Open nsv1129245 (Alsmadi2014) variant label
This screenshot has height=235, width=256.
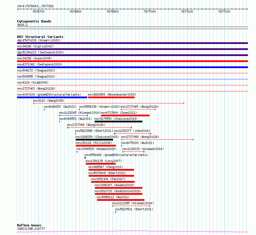tap(80, 113)
